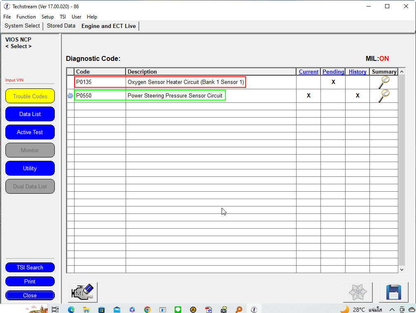Click the Utility button
The width and height of the screenshot is (416, 313).
pos(30,168)
